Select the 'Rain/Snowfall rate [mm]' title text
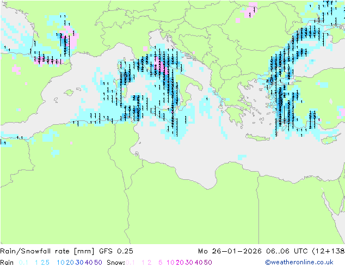Image resolution: width=345 pixels, height=267 pixels. click(47, 251)
